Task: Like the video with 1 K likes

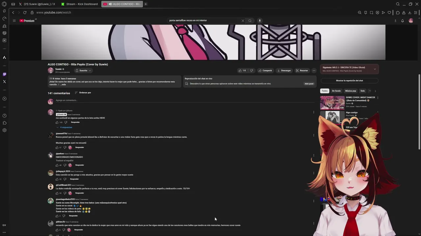Action: pos(242,70)
